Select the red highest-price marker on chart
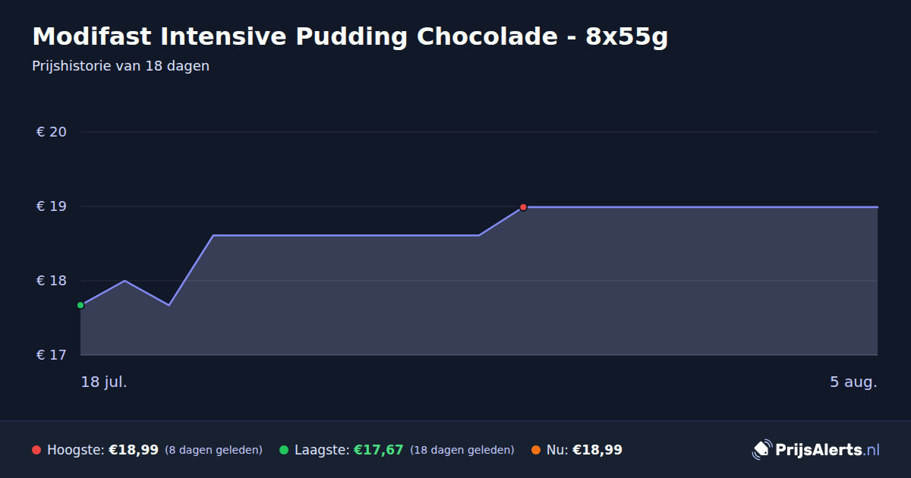The image size is (911, 478). pos(523,207)
